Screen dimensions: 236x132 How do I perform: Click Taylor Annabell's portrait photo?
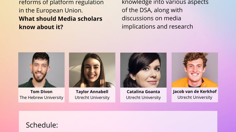92,70
